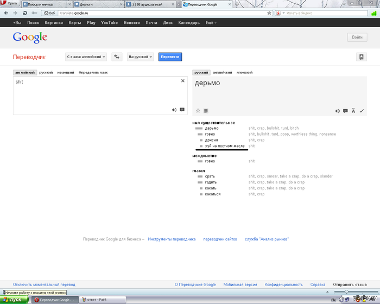Clear the source text with X
The width and height of the screenshot is (380, 304).
tap(183, 81)
